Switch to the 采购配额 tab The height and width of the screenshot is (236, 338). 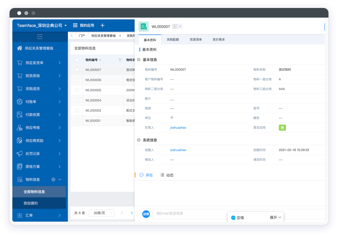[x=173, y=39]
